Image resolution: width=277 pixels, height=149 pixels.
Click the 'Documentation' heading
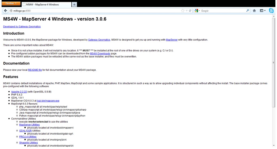pyautogui.click(x=16, y=63)
